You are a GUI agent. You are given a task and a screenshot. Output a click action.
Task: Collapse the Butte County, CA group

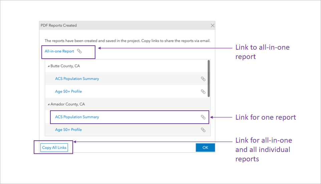[49, 66]
